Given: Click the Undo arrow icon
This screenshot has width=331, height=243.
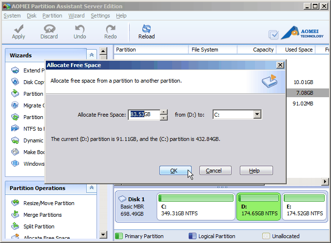Looking at the screenshot, I should 80,29.
